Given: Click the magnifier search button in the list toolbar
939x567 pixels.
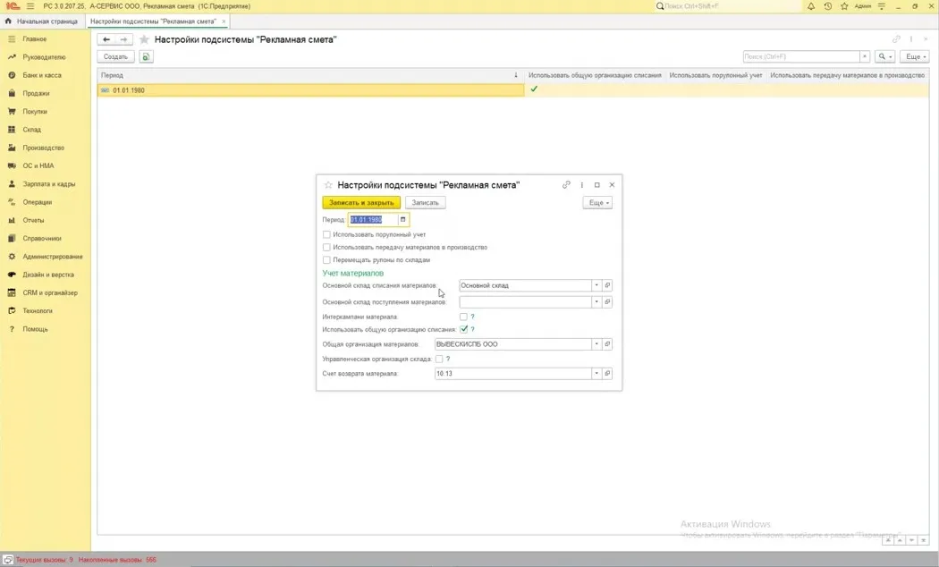Looking at the screenshot, I should 884,57.
